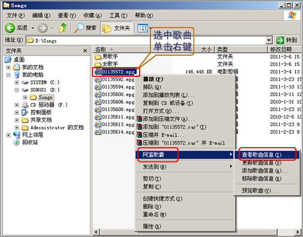This screenshot has width=303, height=237.
Task: Click the green Back arrow button
Action: tap(10, 28)
